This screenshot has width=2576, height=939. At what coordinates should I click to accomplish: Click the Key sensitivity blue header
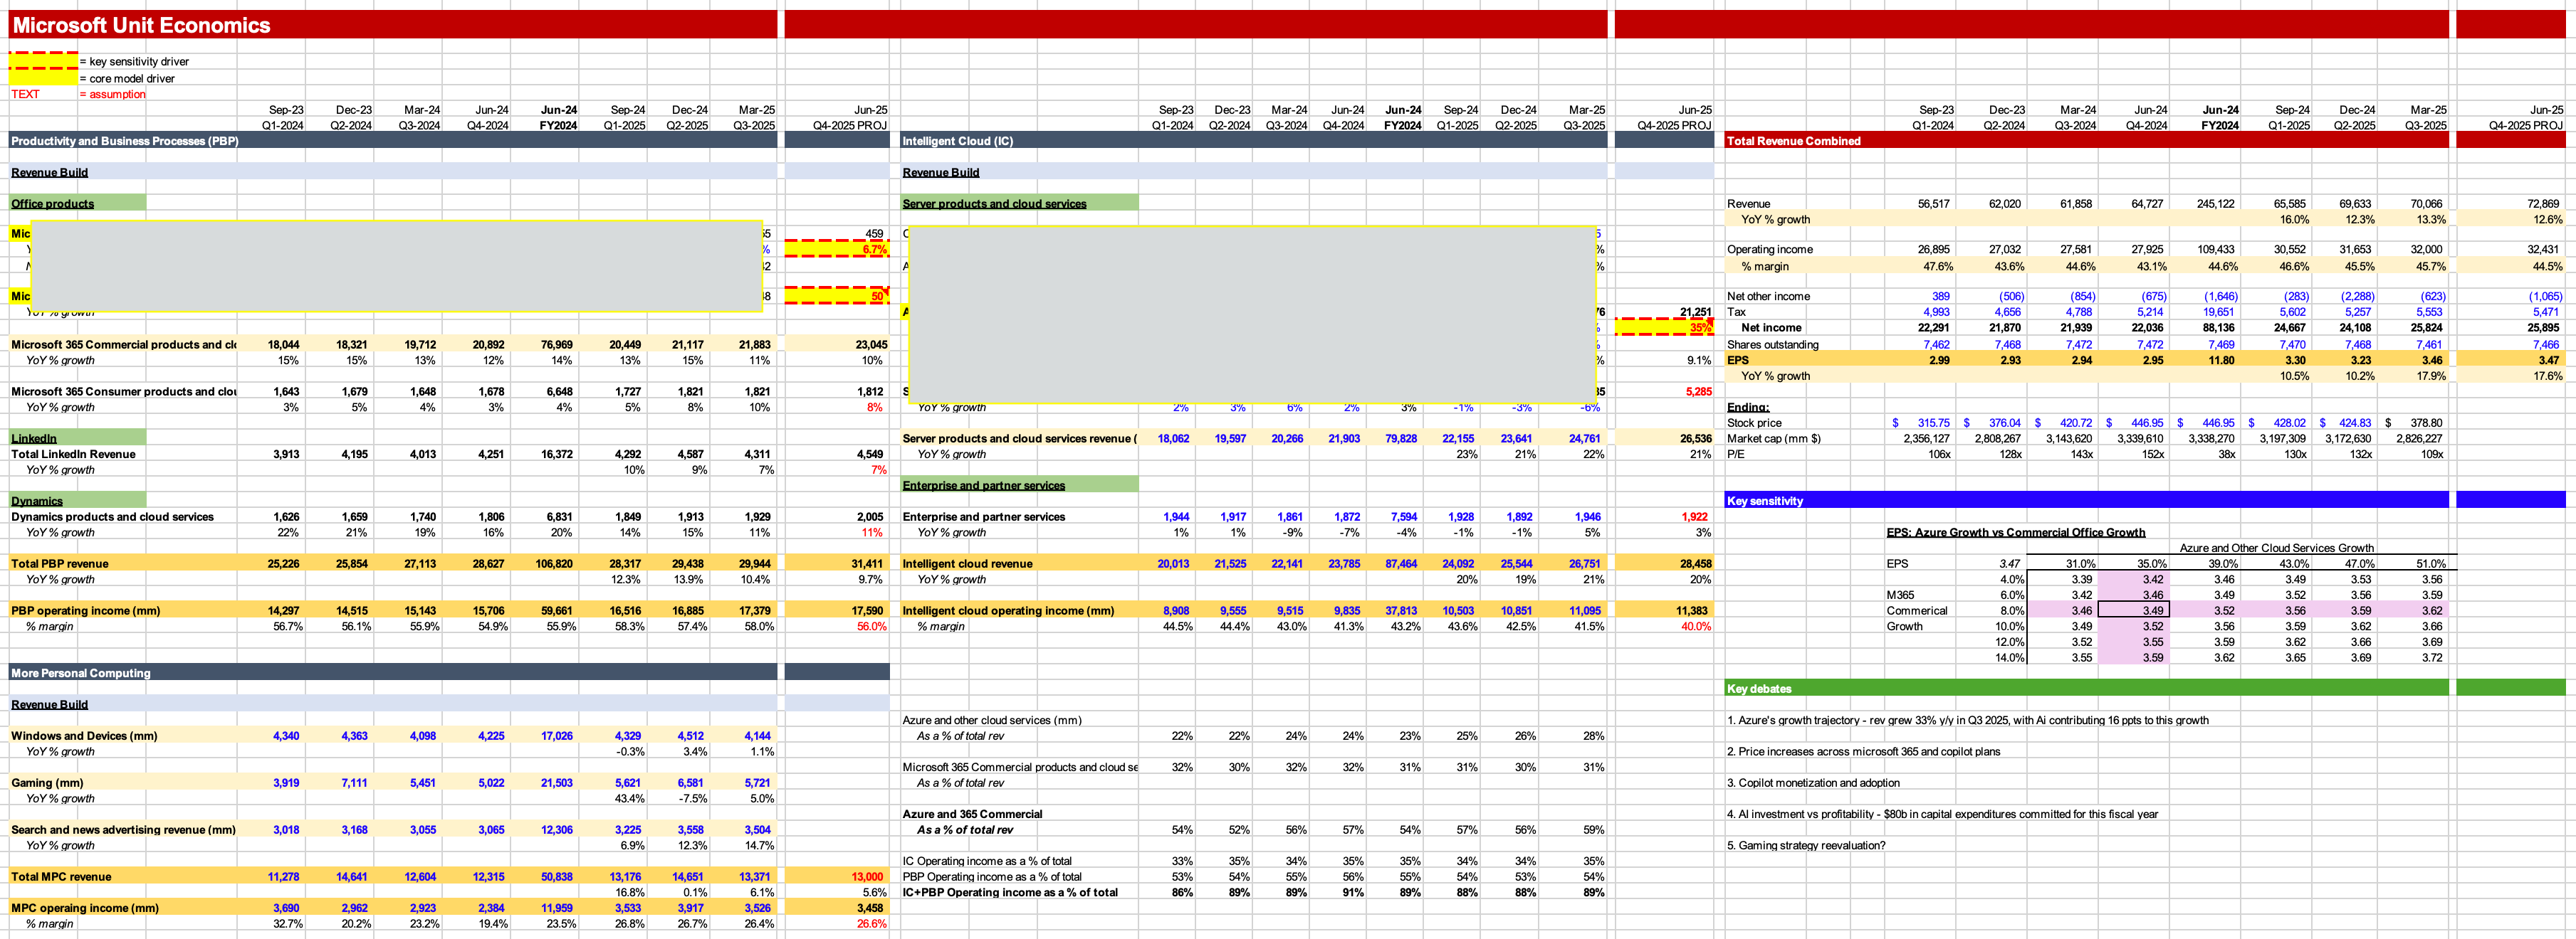[1765, 501]
